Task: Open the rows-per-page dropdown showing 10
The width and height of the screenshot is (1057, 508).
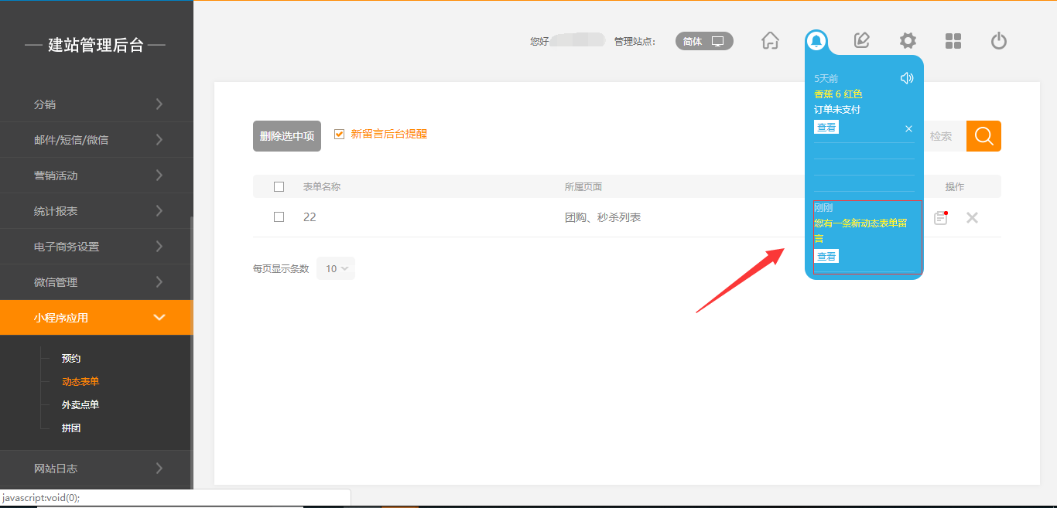Action: [x=336, y=268]
